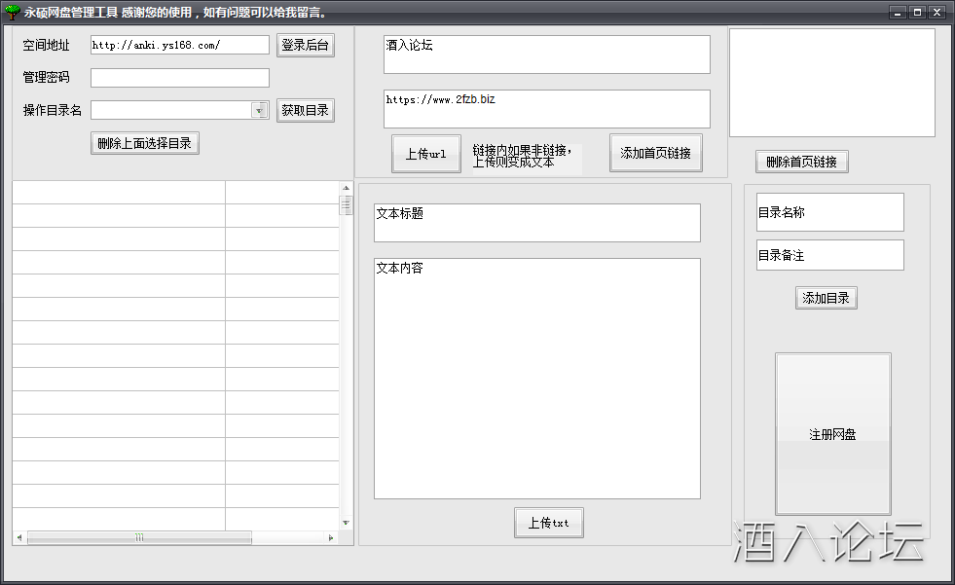955x585 pixels.
Task: Click 添加首页链接 button
Action: click(x=655, y=153)
